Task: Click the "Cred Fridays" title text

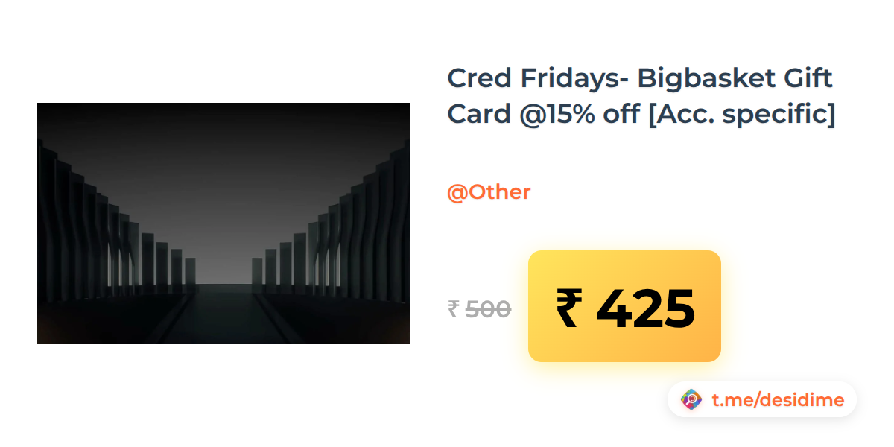Action: pyautogui.click(x=525, y=77)
